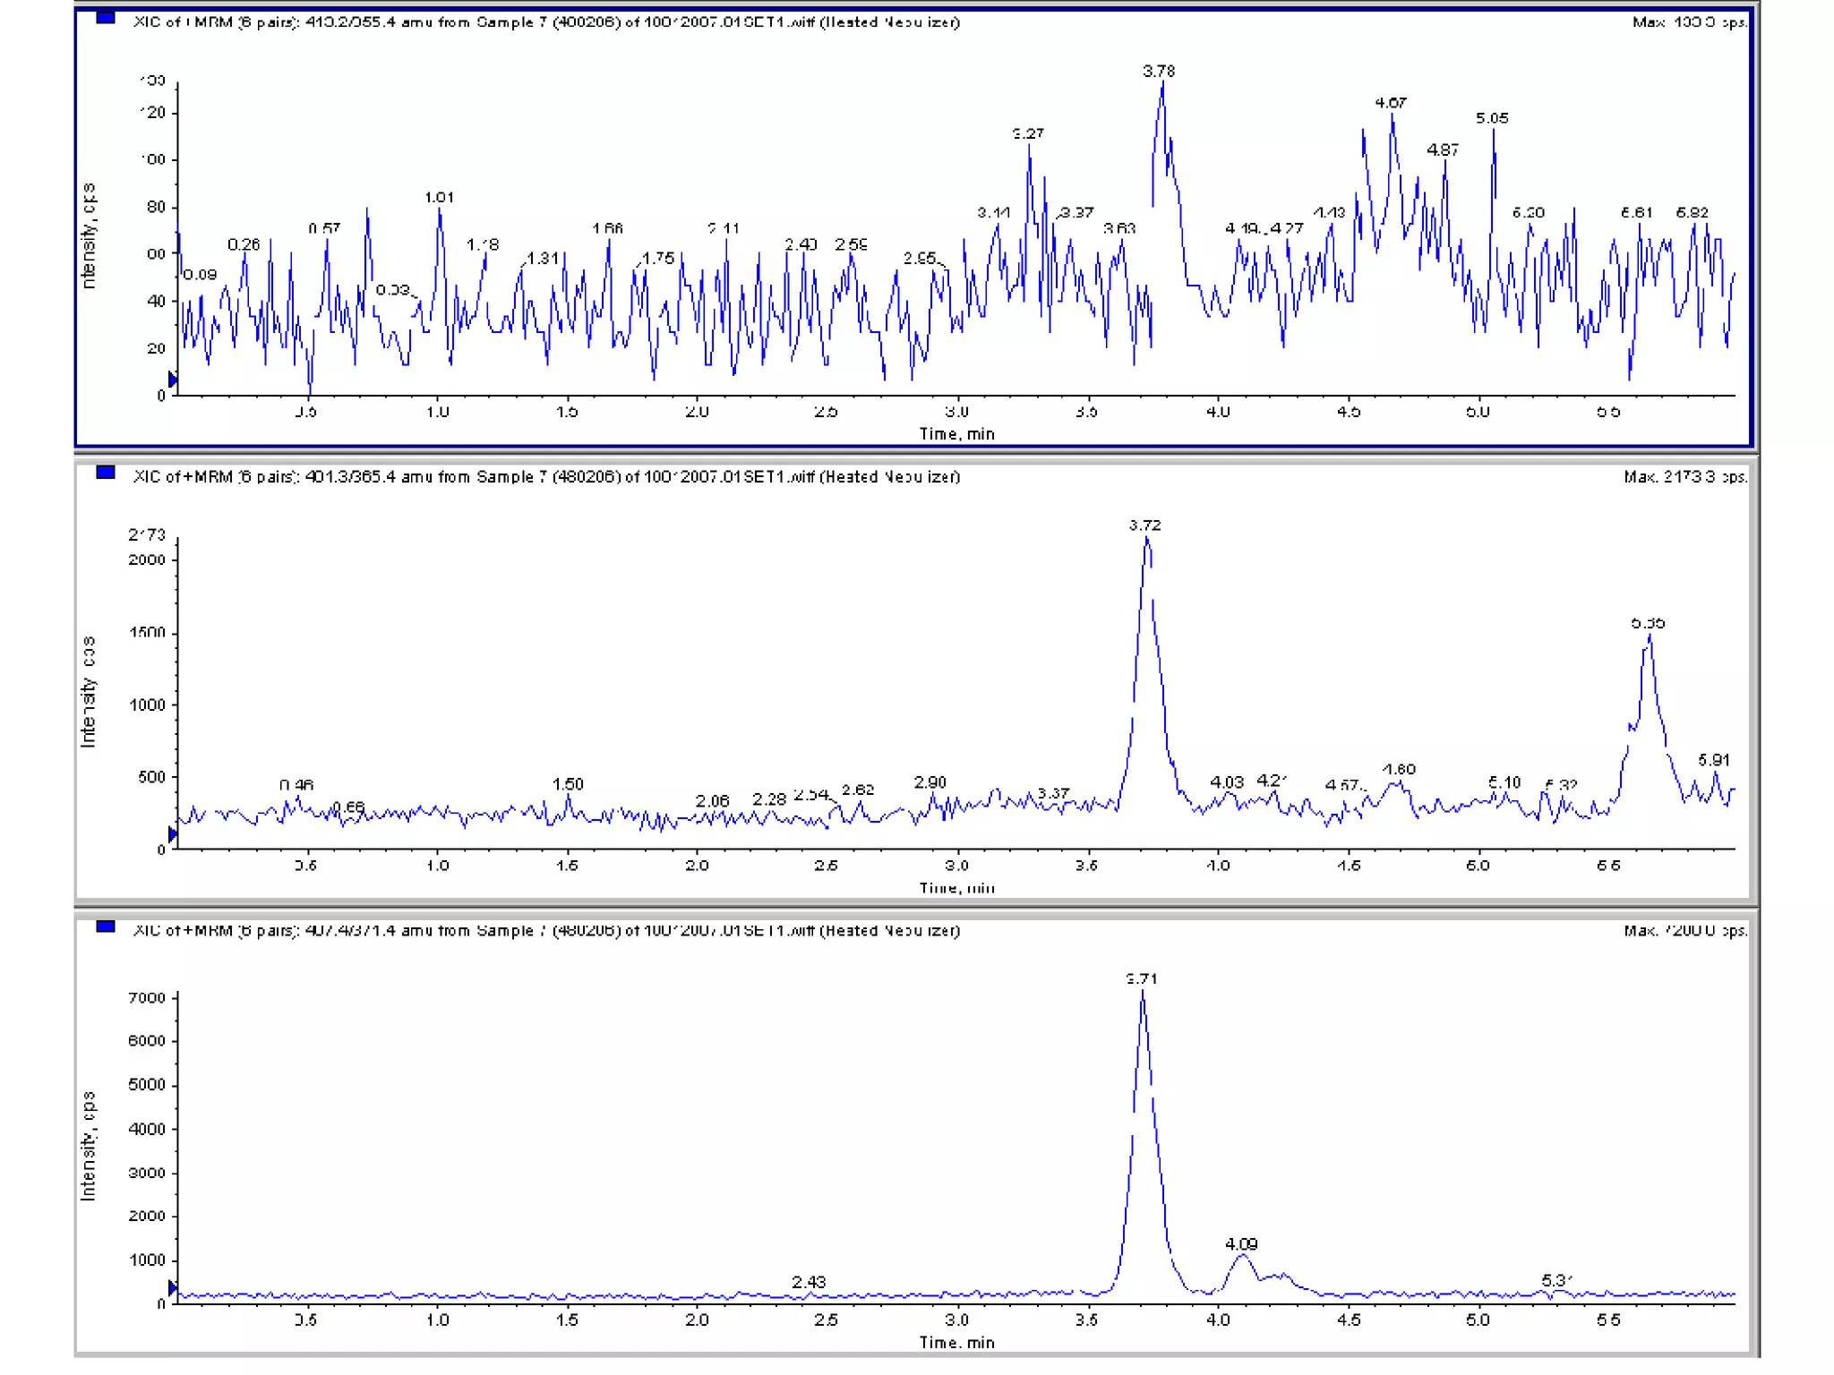Screen dimensions: 1834x1375
Task: Click the 2.43 peak label in the bottom pane
Action: [809, 1282]
